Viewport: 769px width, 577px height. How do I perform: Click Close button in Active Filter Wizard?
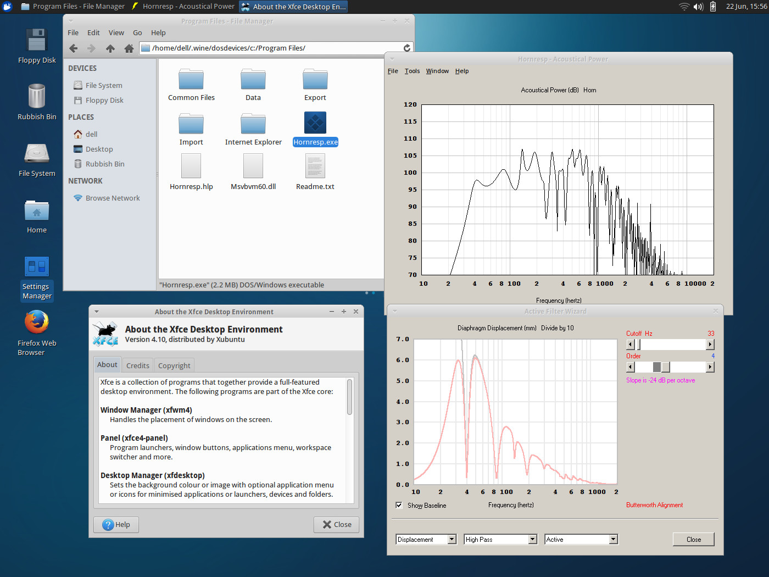click(693, 540)
